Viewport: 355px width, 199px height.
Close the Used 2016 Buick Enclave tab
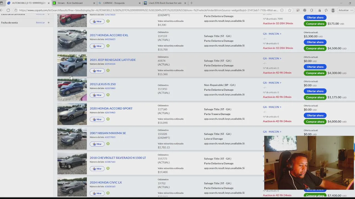pyautogui.click(x=185, y=3)
